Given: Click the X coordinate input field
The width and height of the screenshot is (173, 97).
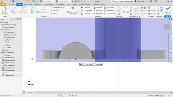Looking at the screenshot, I should pos(88,64).
